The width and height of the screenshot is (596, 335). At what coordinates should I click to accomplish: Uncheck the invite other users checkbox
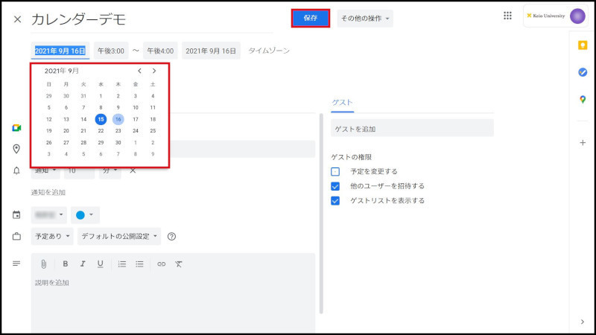click(x=335, y=186)
